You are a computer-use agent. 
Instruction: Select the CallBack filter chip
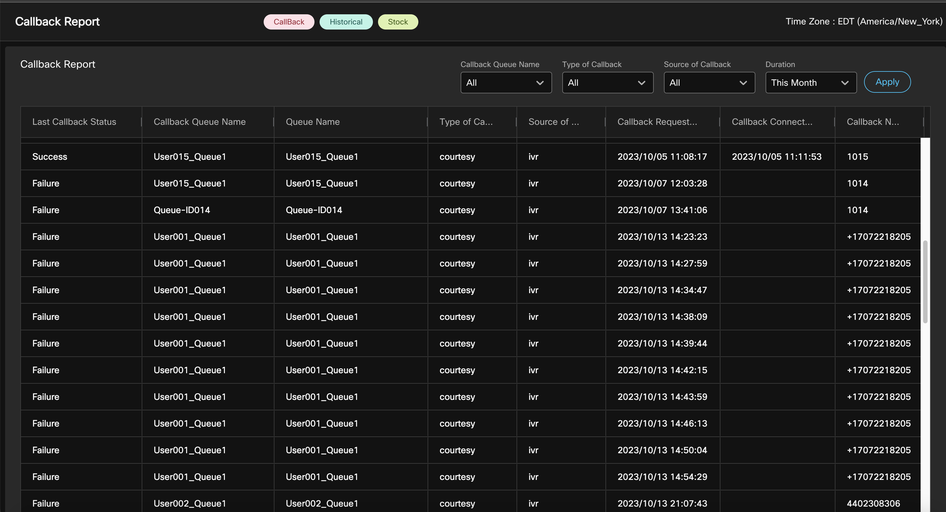coord(289,22)
